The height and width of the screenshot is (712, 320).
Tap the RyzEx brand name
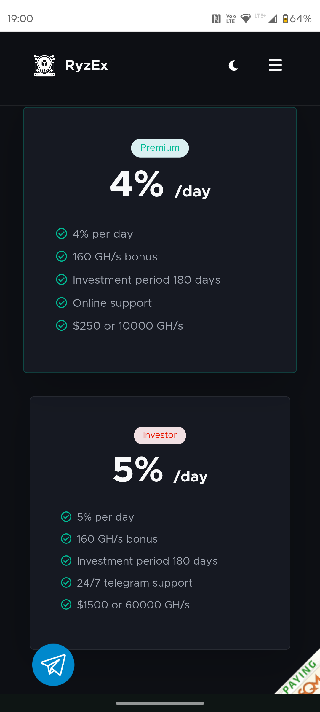[87, 65]
